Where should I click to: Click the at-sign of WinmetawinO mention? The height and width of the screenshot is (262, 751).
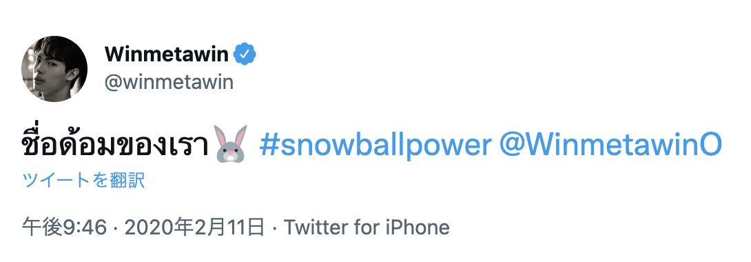point(511,145)
